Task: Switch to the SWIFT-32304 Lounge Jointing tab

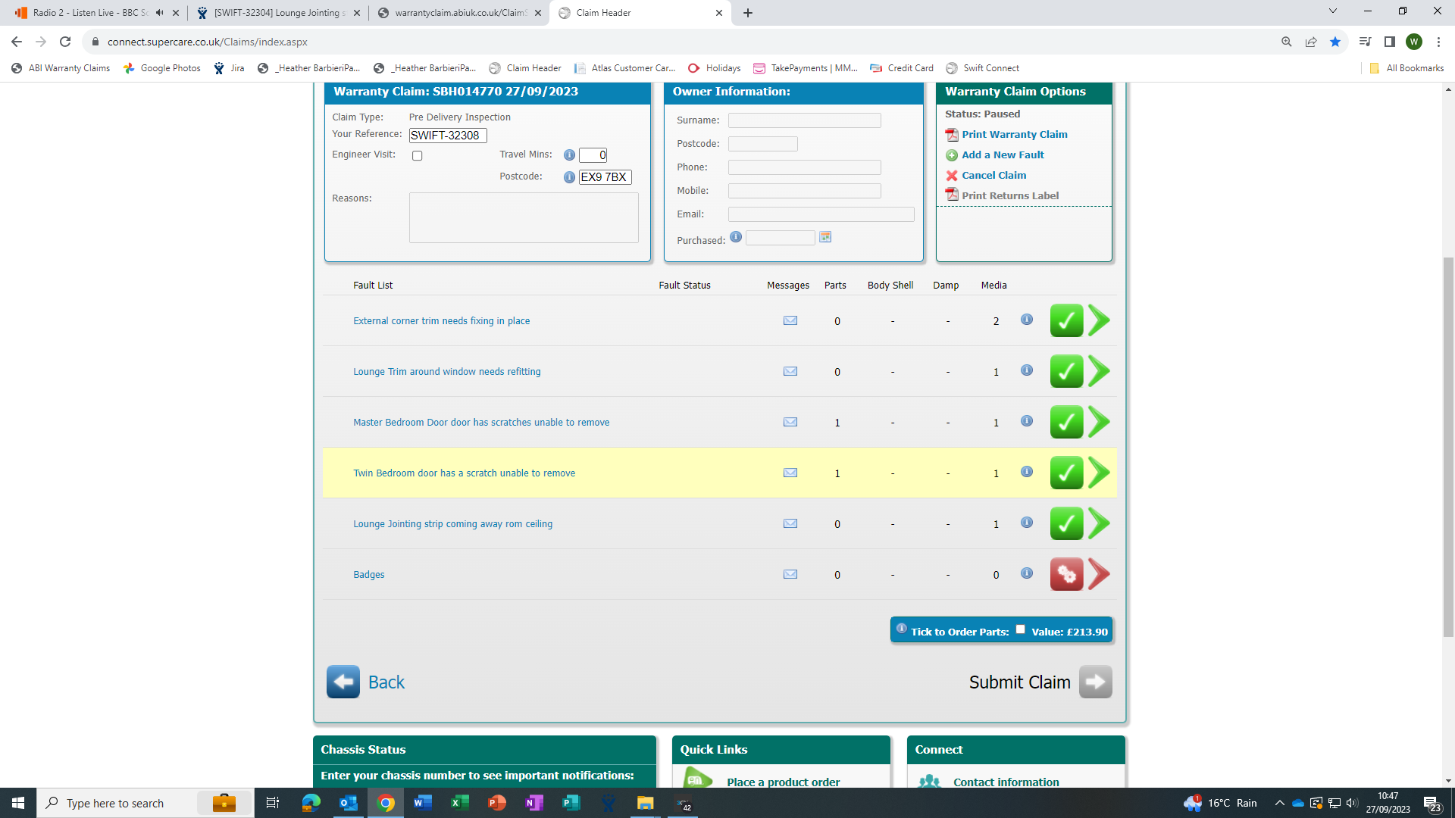Action: tap(278, 13)
